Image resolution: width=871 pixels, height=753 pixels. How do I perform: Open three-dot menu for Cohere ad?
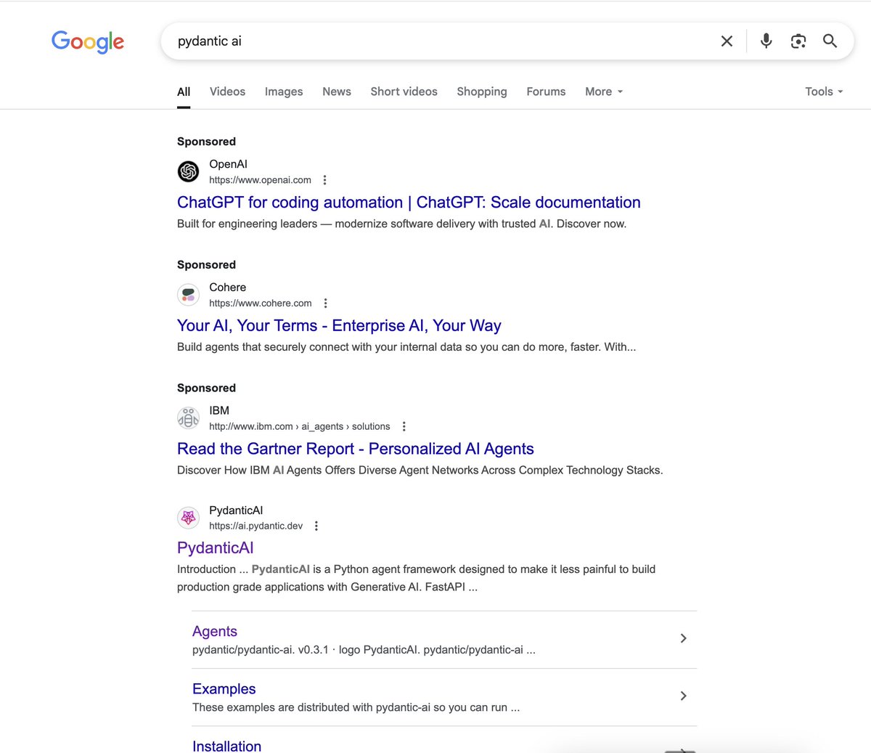(x=325, y=304)
